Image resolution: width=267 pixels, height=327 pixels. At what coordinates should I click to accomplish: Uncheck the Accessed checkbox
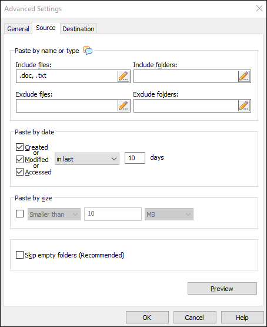(x=19, y=172)
